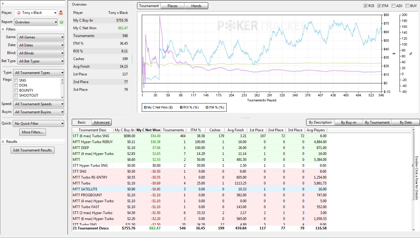Select the MTT Turbo FAST row
This screenshot has height=238, width=420.
[199, 207]
